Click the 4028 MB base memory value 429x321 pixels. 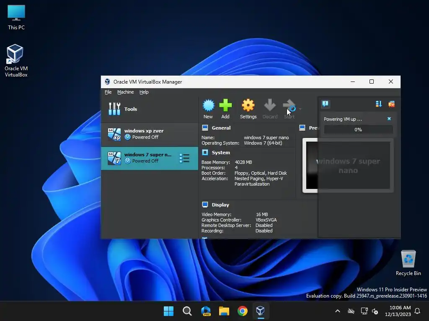[x=243, y=162]
